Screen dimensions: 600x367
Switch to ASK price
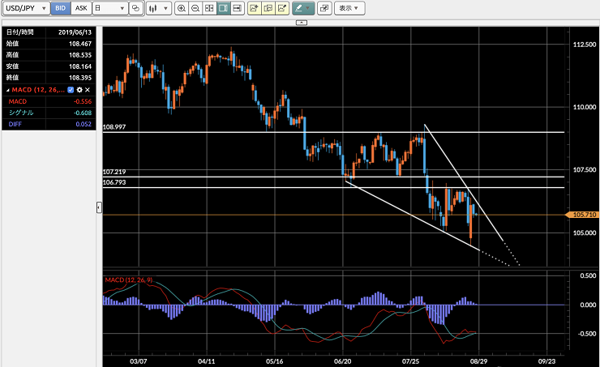pos(81,8)
